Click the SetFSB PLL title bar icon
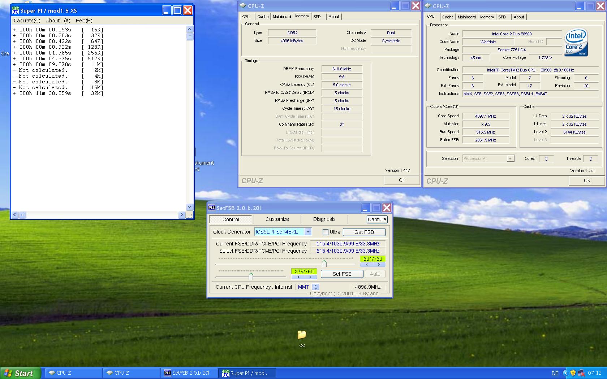 212,208
